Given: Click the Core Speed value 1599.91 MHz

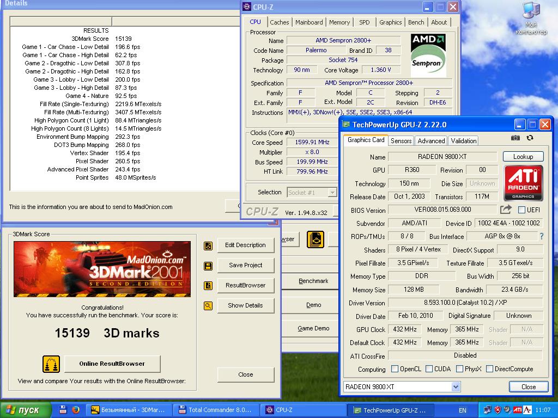Looking at the screenshot, I should [x=312, y=142].
